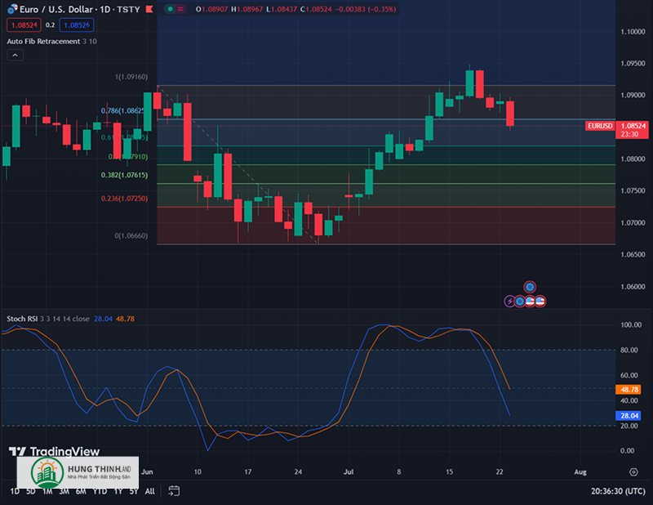Expand the UTC time zone selector

coord(617,491)
